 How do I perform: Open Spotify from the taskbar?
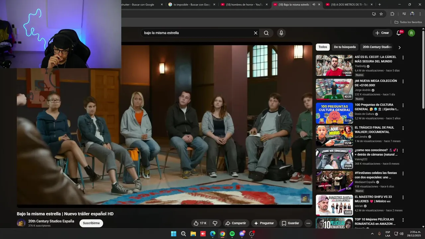[232, 234]
